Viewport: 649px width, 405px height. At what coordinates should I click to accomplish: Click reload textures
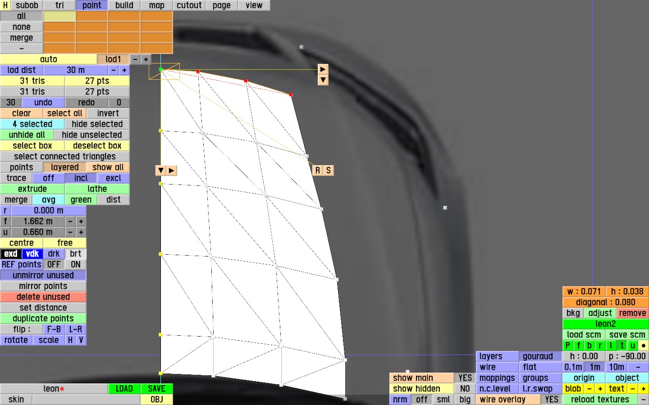pyautogui.click(x=600, y=400)
